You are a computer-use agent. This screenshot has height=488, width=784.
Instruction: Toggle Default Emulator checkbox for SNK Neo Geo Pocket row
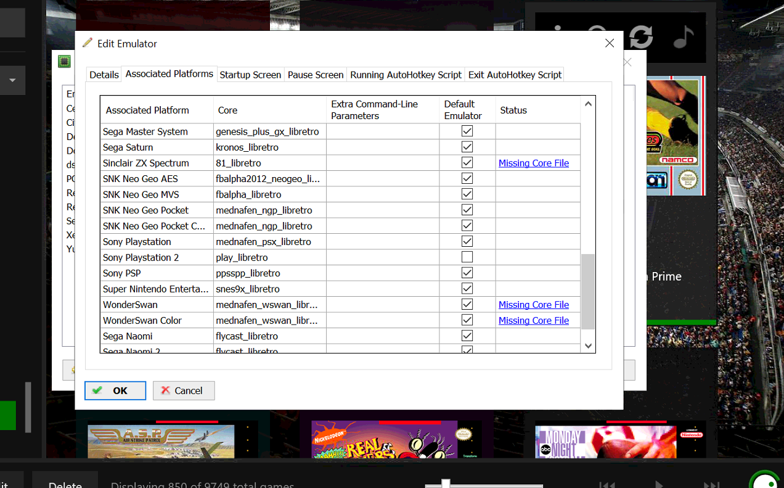(x=467, y=210)
